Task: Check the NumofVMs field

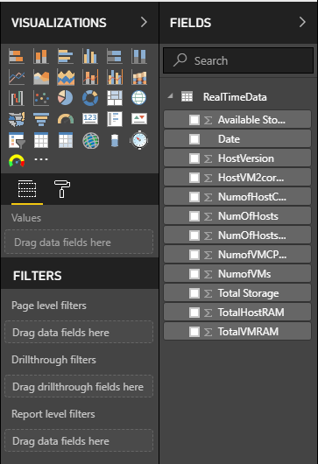Action: (194, 274)
